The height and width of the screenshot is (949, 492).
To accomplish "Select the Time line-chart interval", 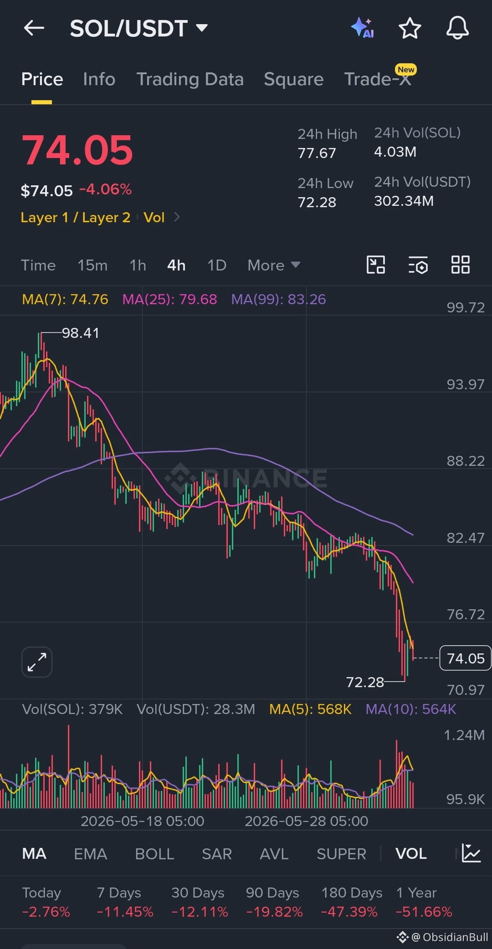I will 38,265.
